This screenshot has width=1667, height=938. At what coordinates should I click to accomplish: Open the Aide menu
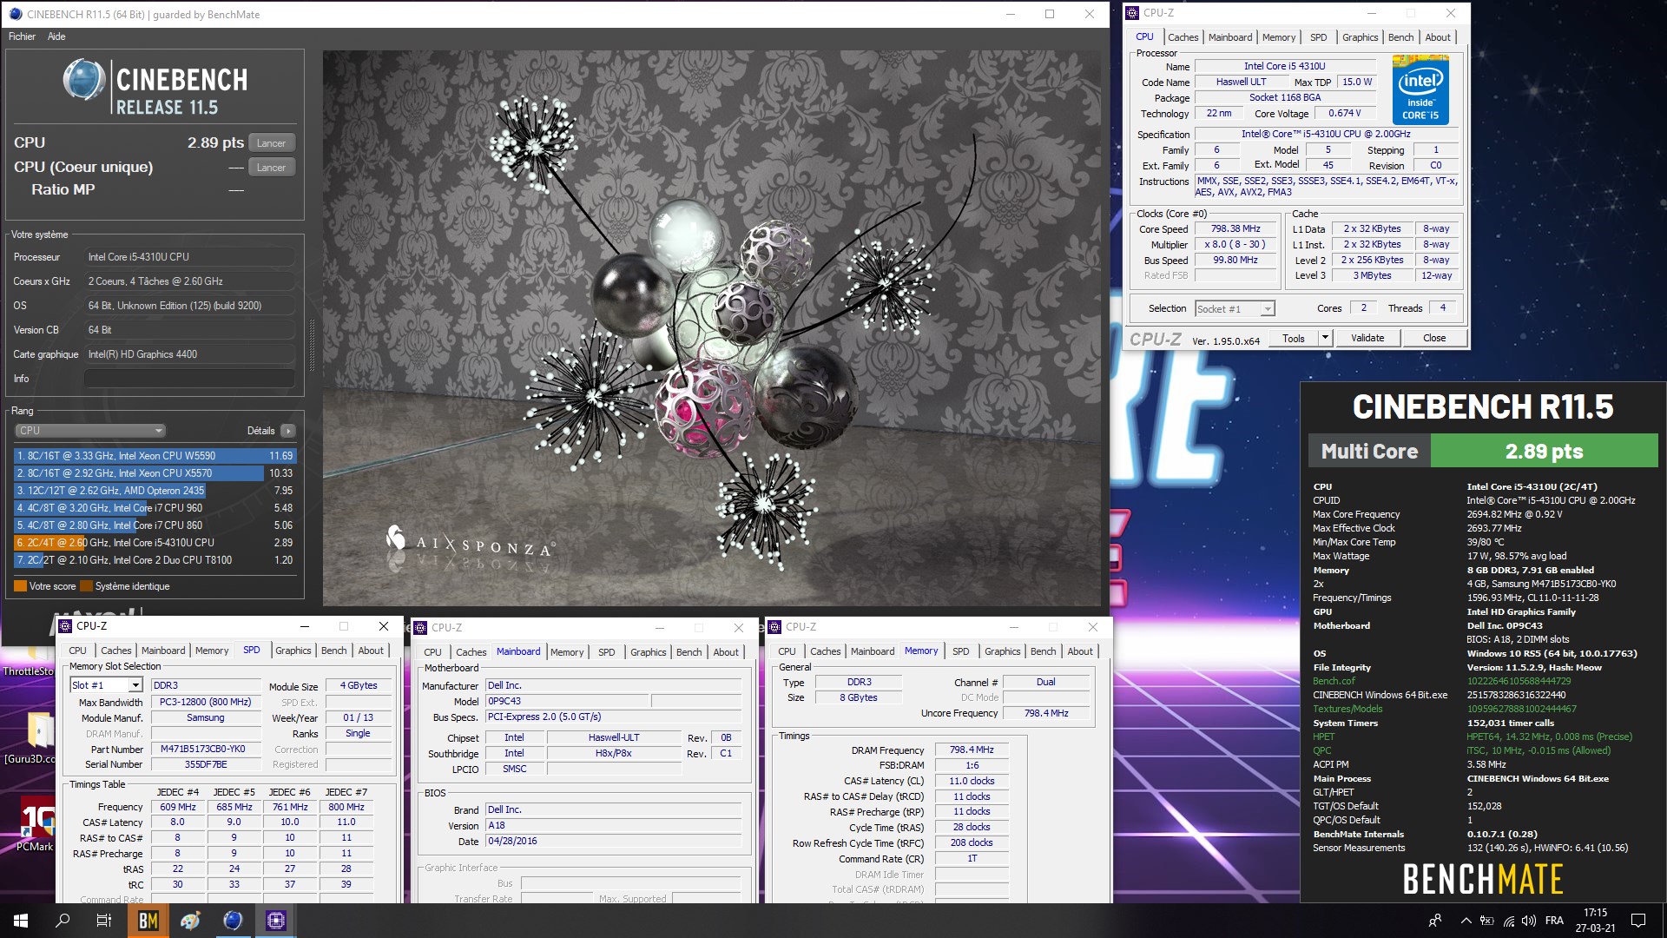(x=56, y=36)
